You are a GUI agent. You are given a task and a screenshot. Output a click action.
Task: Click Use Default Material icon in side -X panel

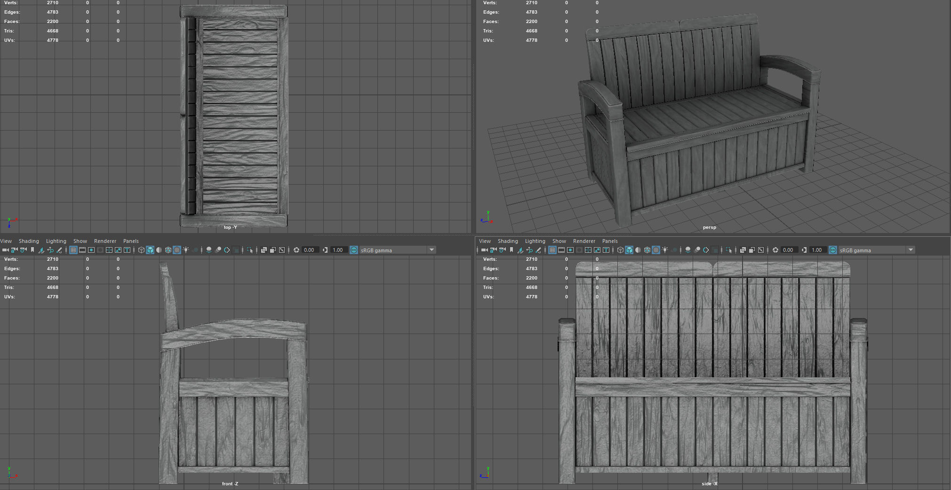638,250
